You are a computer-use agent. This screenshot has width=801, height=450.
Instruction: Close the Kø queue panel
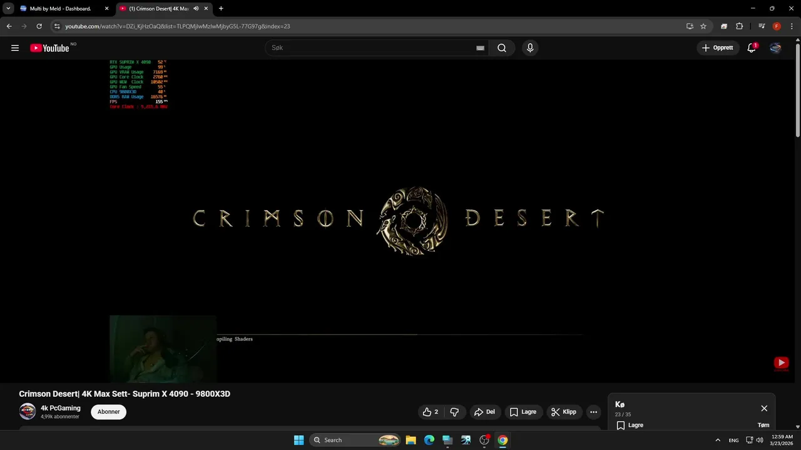tap(764, 408)
